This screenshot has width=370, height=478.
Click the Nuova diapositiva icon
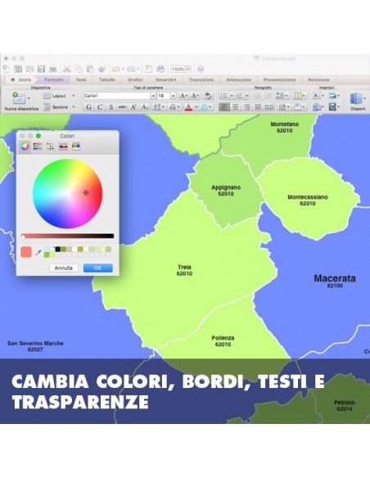click(19, 98)
